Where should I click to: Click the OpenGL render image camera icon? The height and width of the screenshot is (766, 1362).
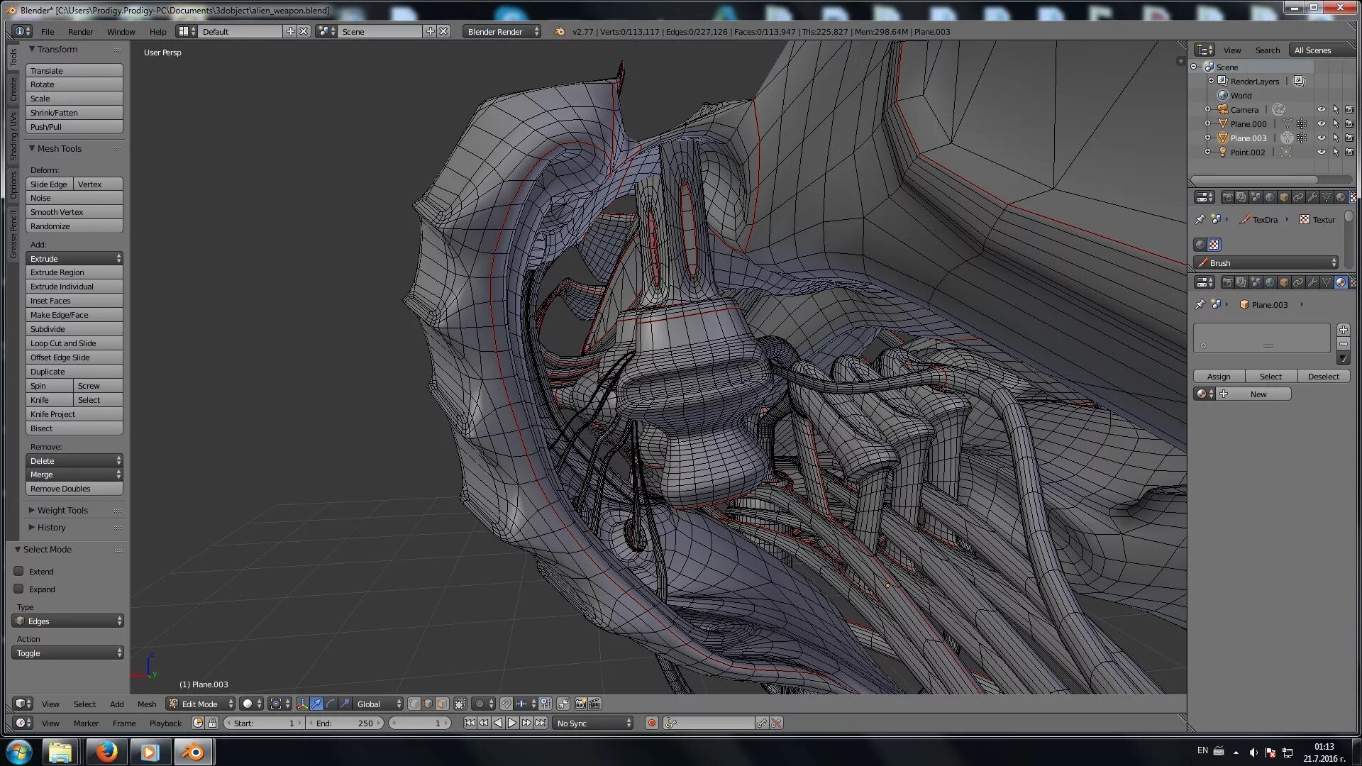[x=580, y=704]
